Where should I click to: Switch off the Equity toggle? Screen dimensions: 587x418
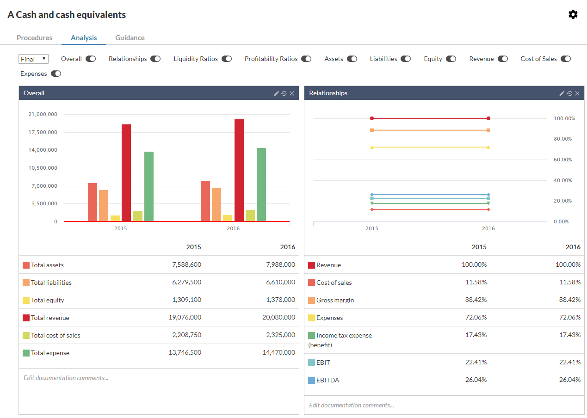point(451,59)
